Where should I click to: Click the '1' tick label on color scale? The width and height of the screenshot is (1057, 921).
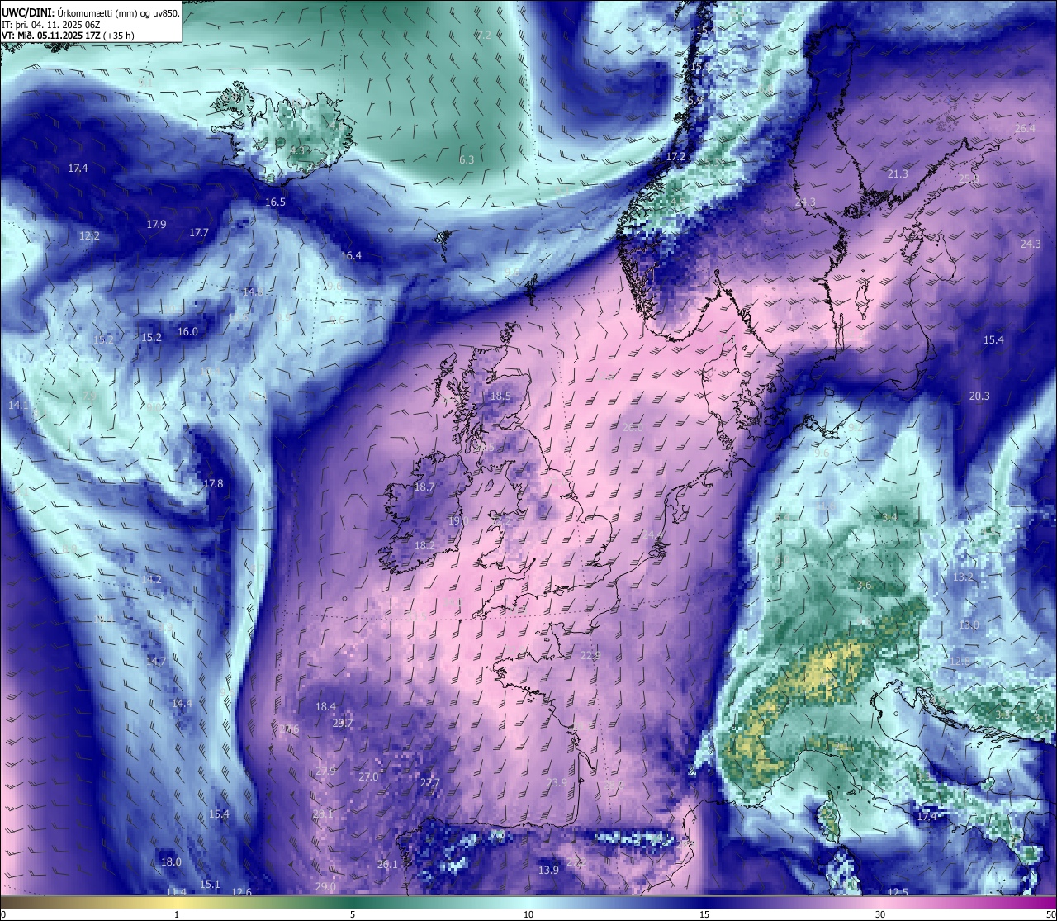[177, 914]
